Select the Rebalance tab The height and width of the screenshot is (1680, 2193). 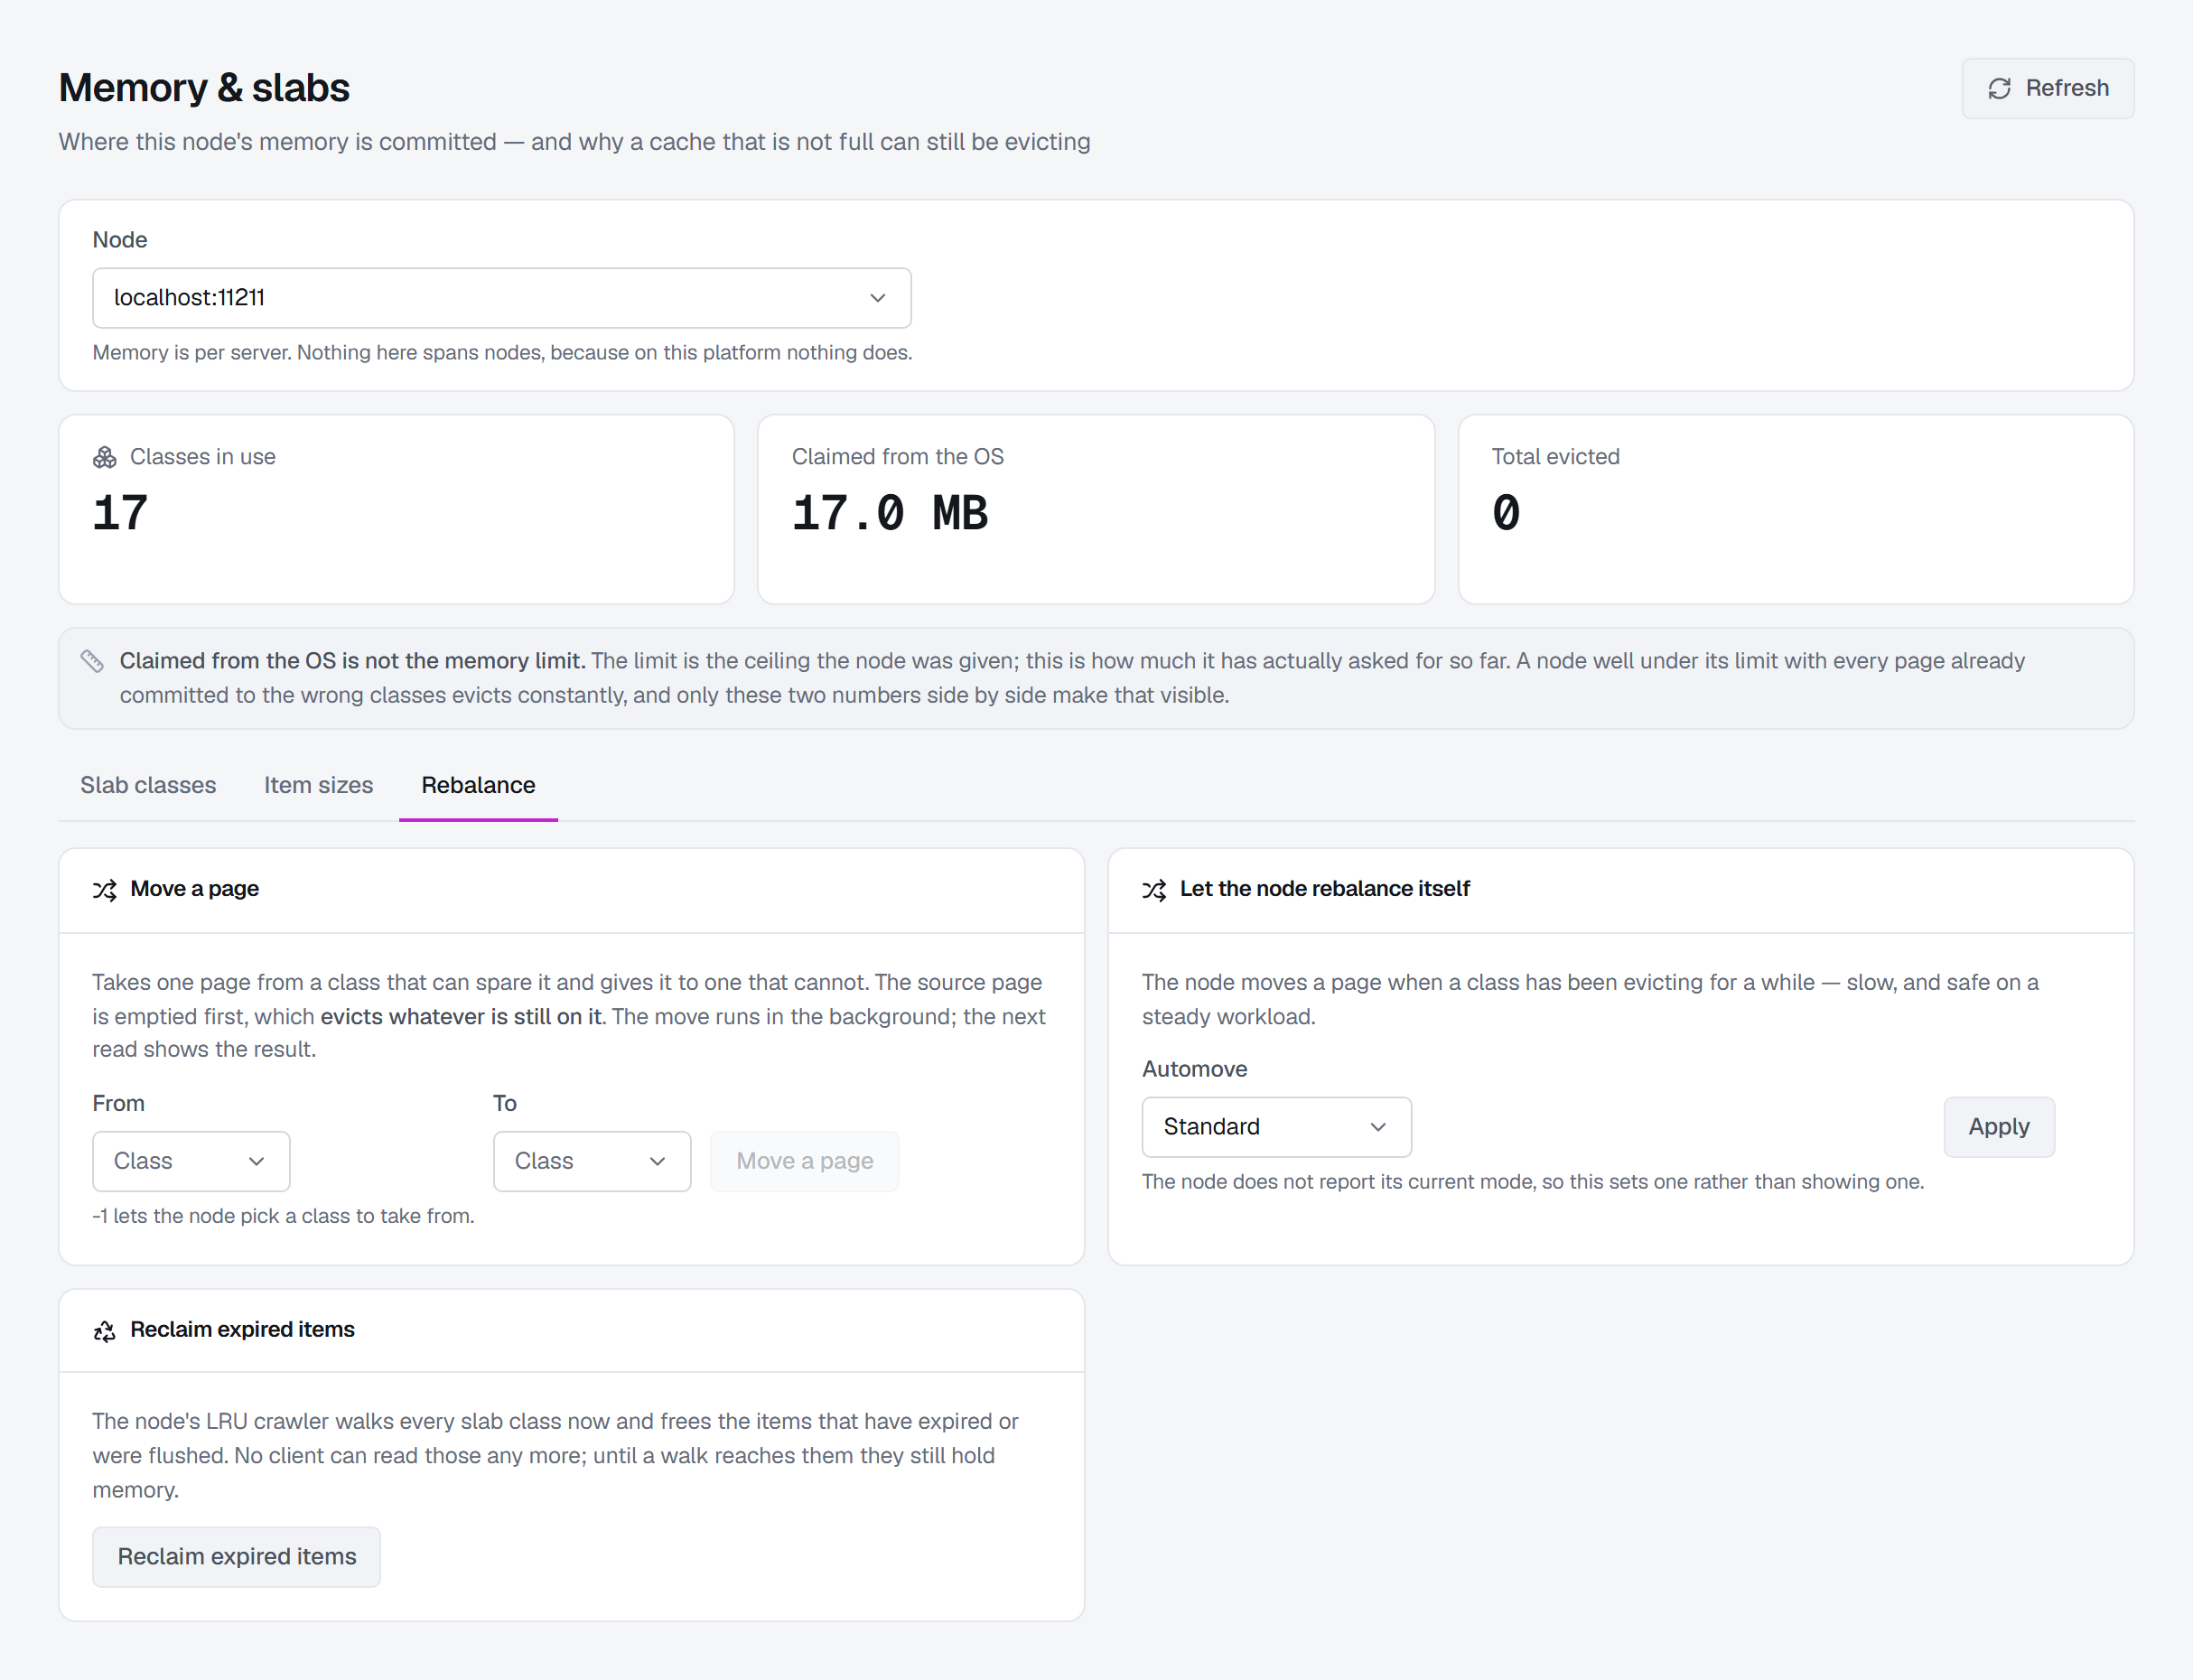478,785
